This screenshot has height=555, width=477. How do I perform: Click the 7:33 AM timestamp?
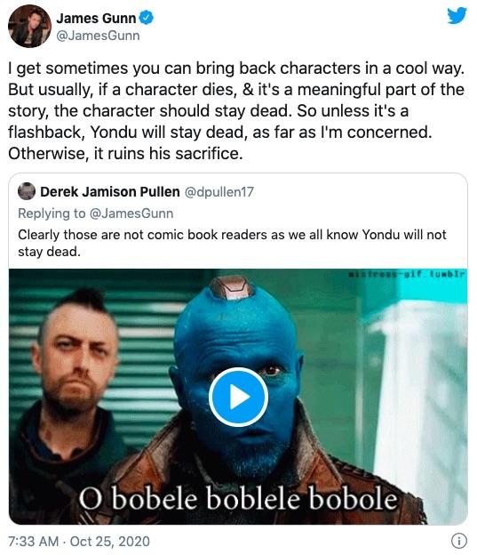tap(33, 541)
